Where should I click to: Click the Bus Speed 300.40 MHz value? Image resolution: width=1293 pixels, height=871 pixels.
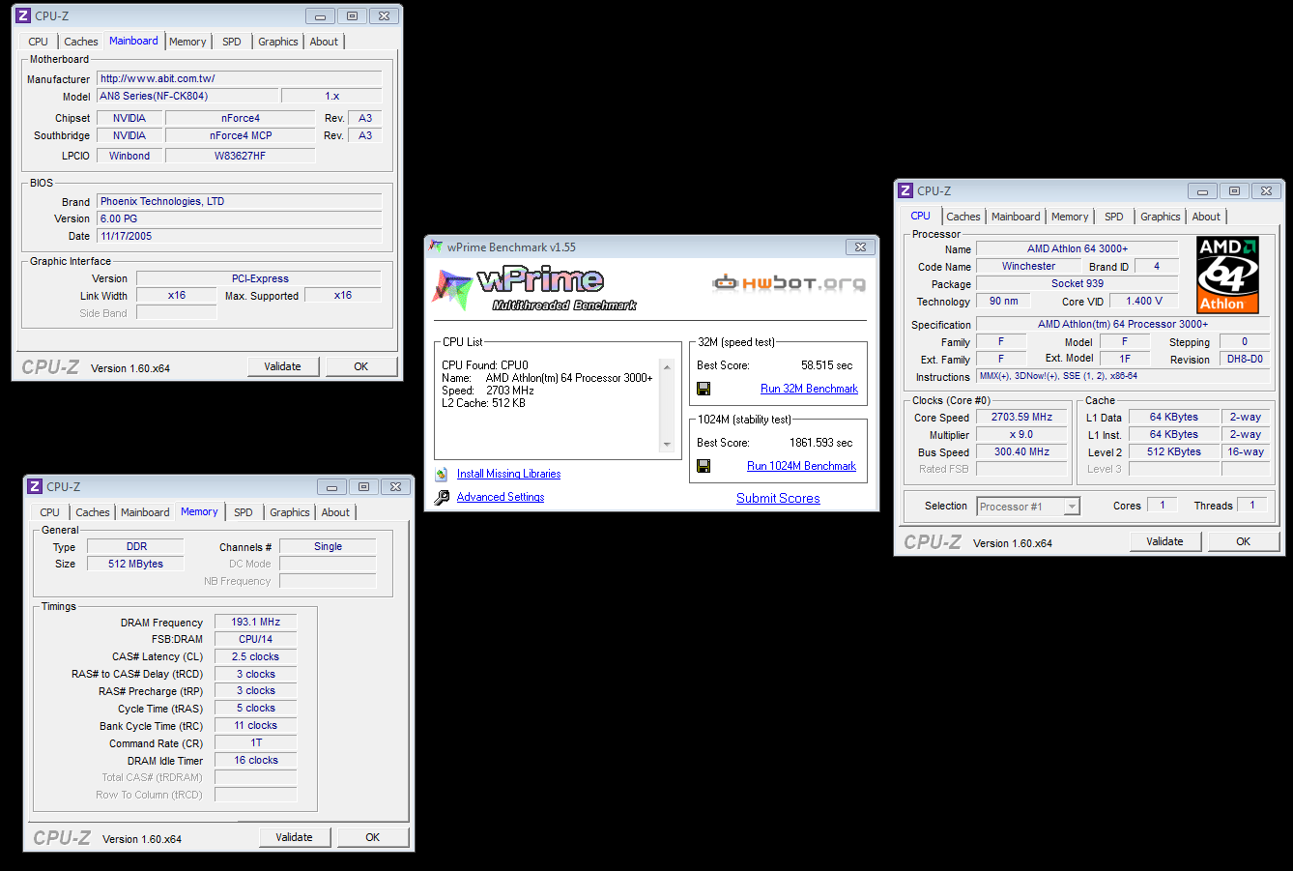point(1021,451)
